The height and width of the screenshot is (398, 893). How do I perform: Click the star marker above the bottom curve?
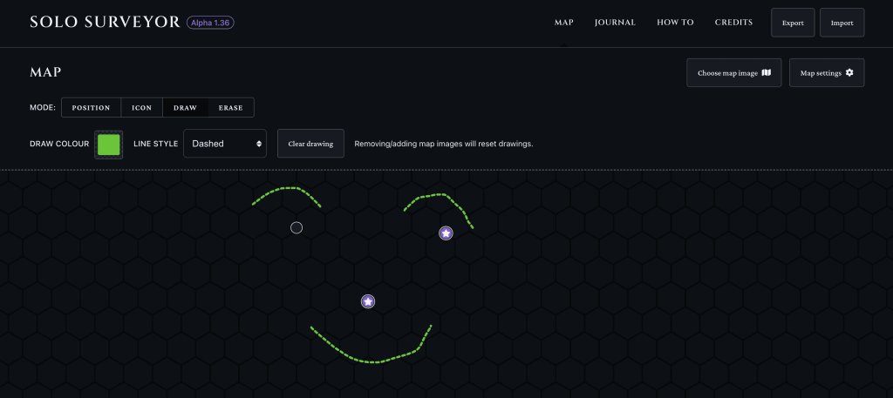(368, 301)
